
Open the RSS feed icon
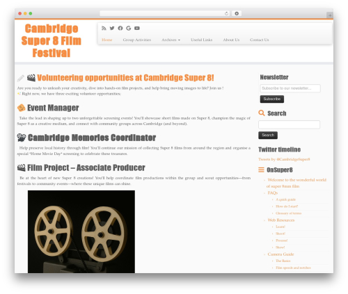(104, 28)
